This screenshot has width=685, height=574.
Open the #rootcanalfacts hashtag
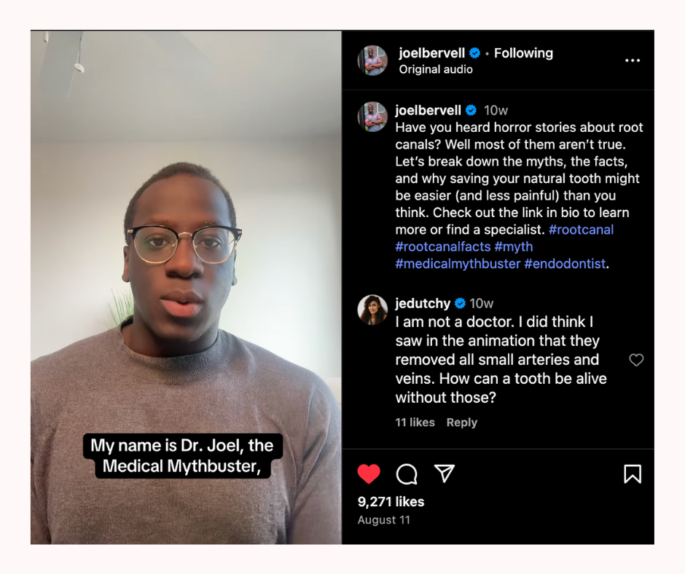443,247
